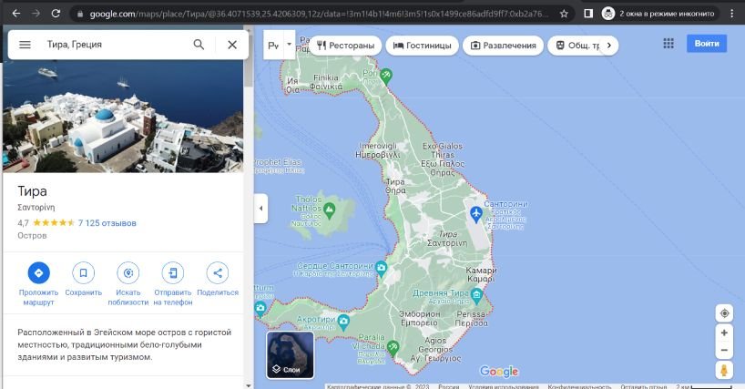Collapse the side panel arrow
Screen dimensions: 745x389
pyautogui.click(x=260, y=208)
